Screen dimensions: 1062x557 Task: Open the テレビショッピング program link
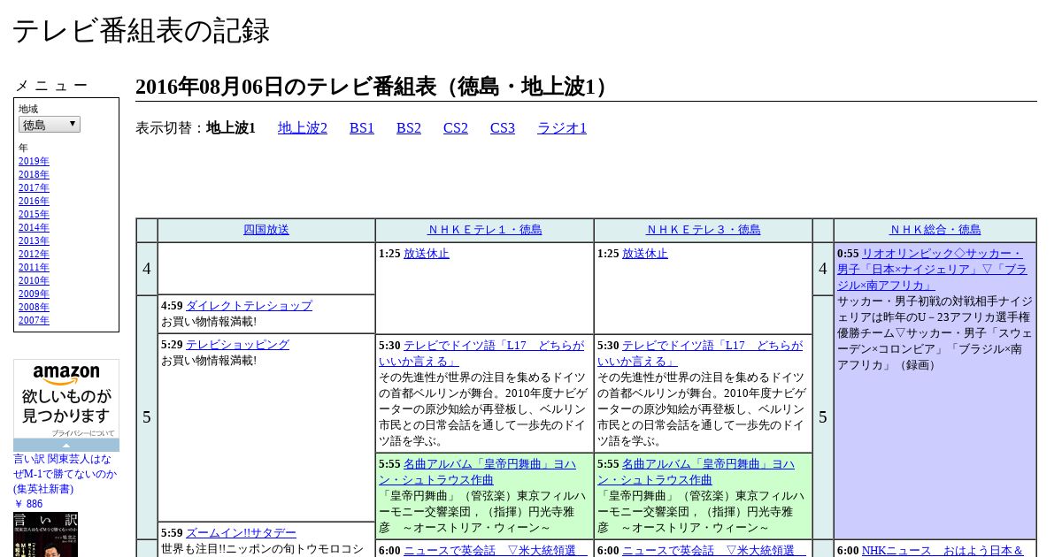(237, 345)
